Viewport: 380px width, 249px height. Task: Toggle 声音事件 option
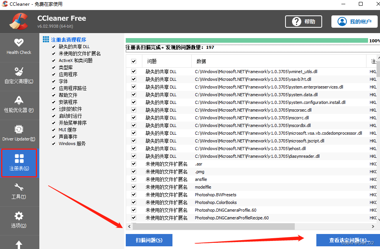(x=54, y=137)
